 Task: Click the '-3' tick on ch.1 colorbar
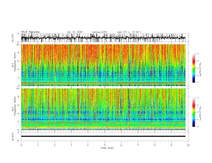198,54
